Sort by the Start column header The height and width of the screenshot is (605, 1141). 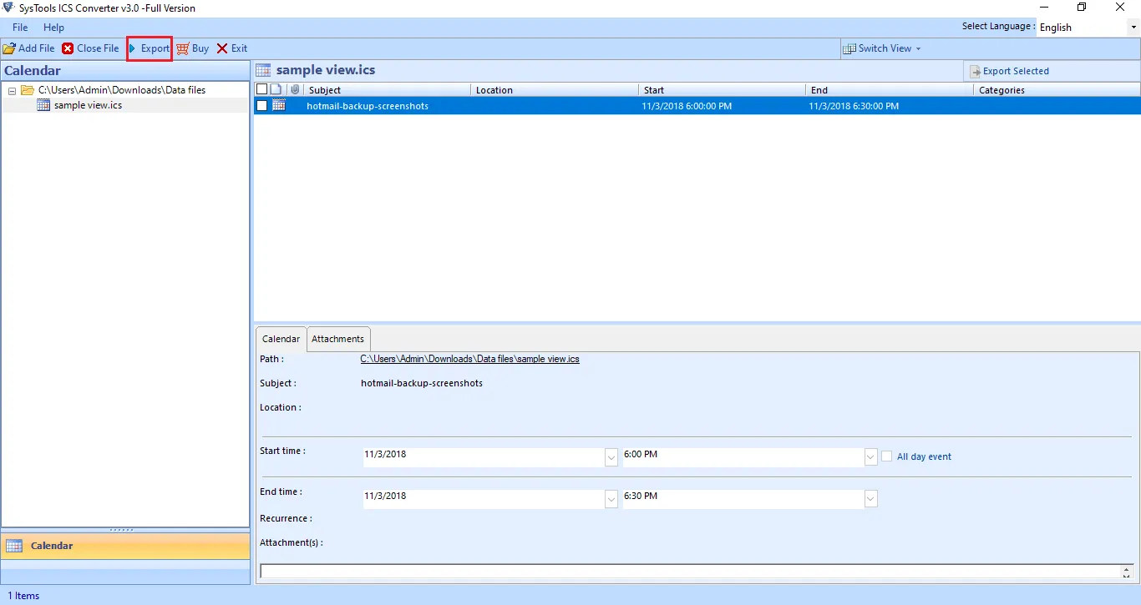coord(722,89)
